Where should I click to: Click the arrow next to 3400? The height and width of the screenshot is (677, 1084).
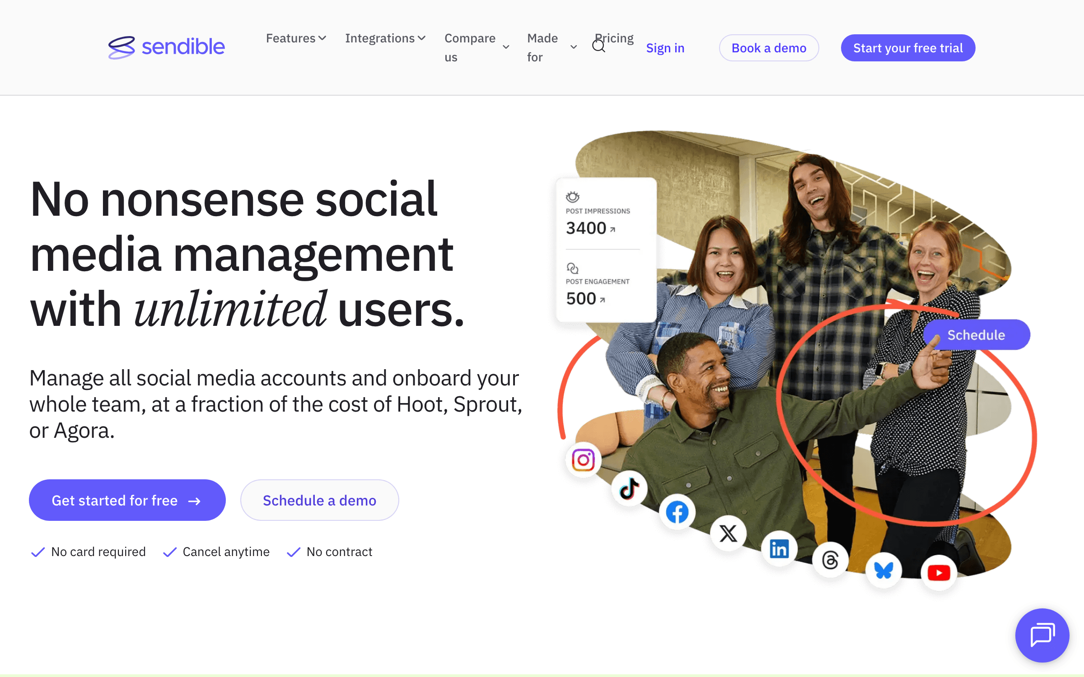[613, 230]
